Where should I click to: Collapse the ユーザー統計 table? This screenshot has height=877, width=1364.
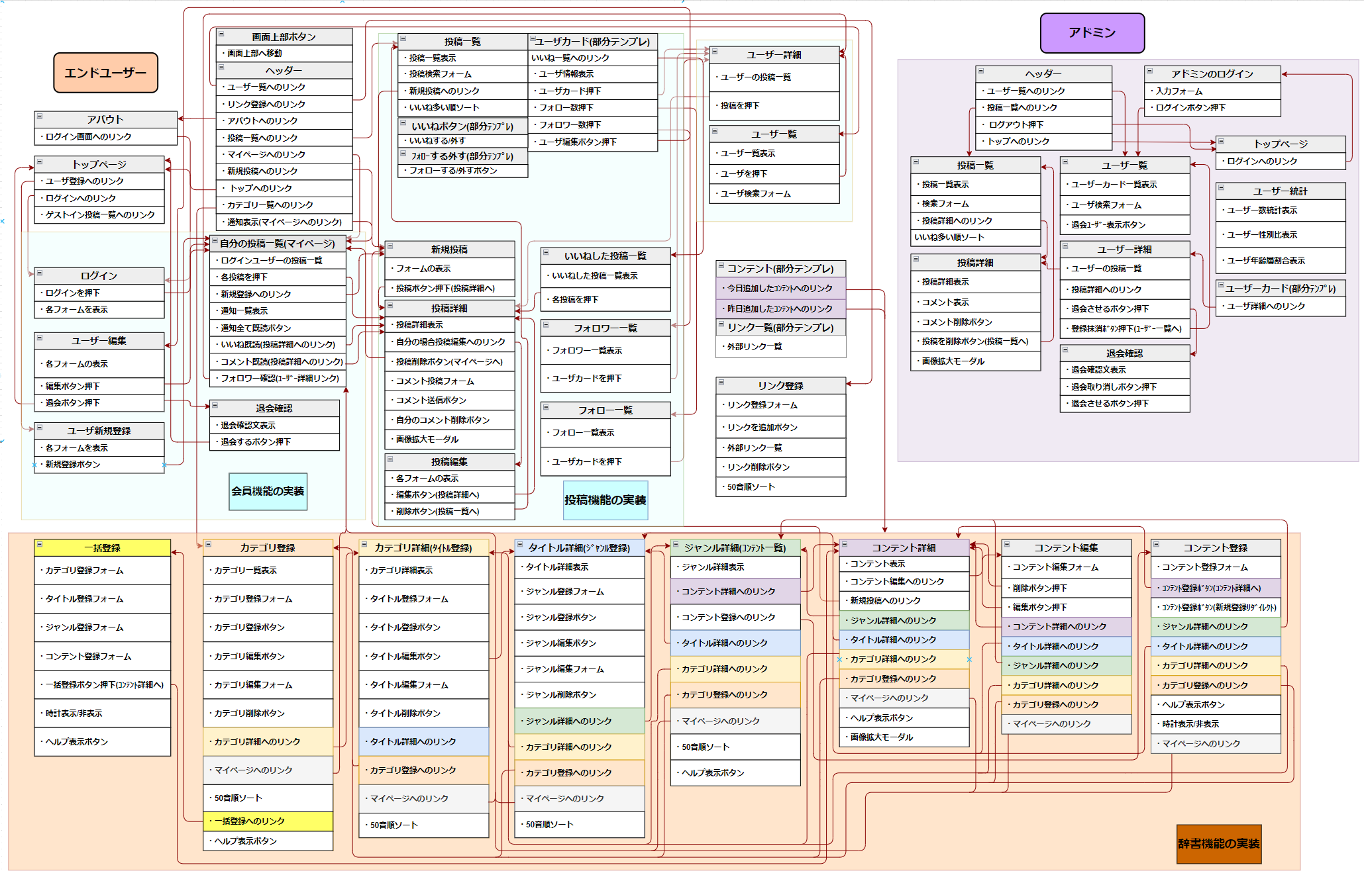click(1221, 187)
